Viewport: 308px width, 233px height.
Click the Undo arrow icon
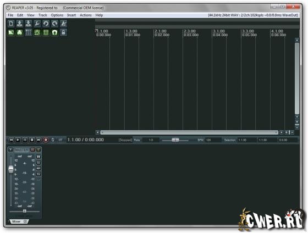(46, 24)
